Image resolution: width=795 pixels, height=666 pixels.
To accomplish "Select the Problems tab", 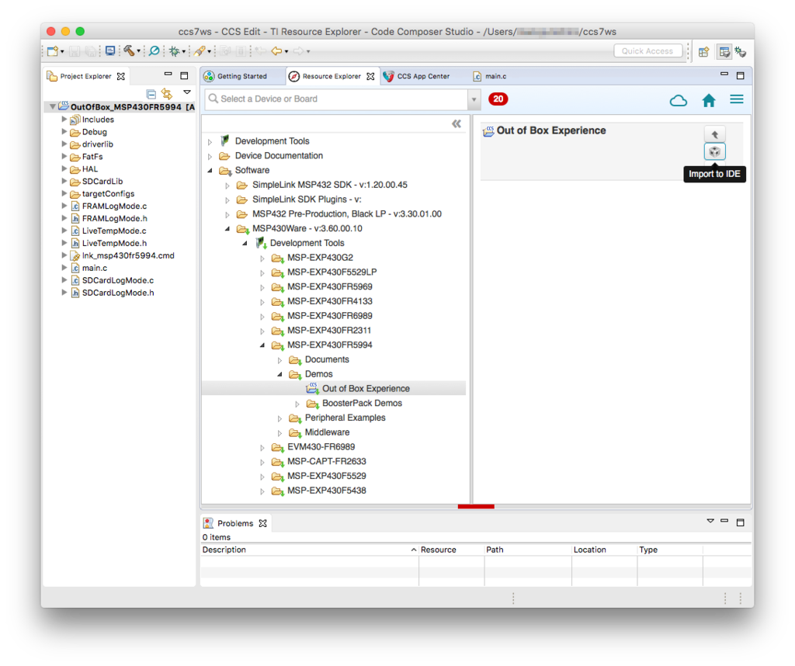I will click(234, 523).
